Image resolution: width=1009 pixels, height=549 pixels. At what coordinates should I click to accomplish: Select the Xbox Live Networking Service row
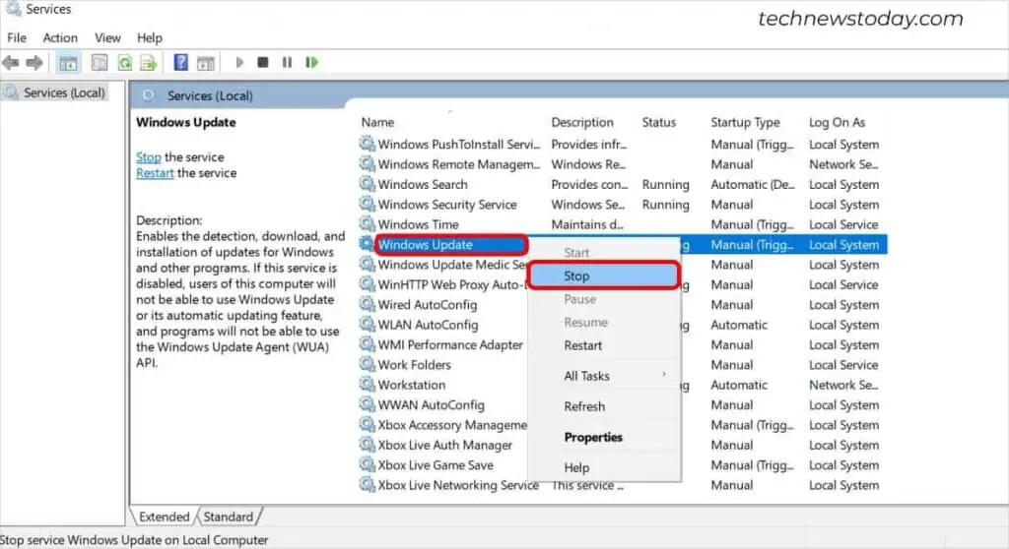(x=623, y=485)
